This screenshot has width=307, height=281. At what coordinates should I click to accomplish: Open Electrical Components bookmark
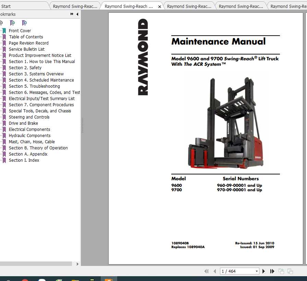pos(29,129)
